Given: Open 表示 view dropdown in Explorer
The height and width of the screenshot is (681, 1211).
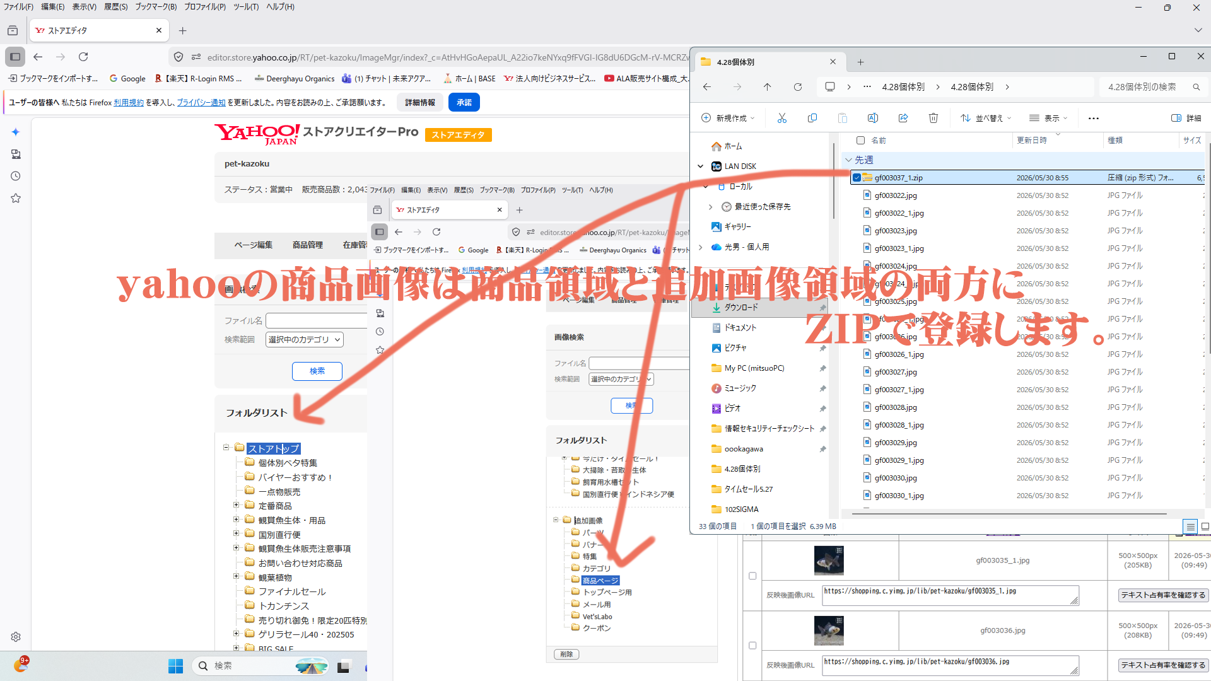Looking at the screenshot, I should click(x=1048, y=118).
